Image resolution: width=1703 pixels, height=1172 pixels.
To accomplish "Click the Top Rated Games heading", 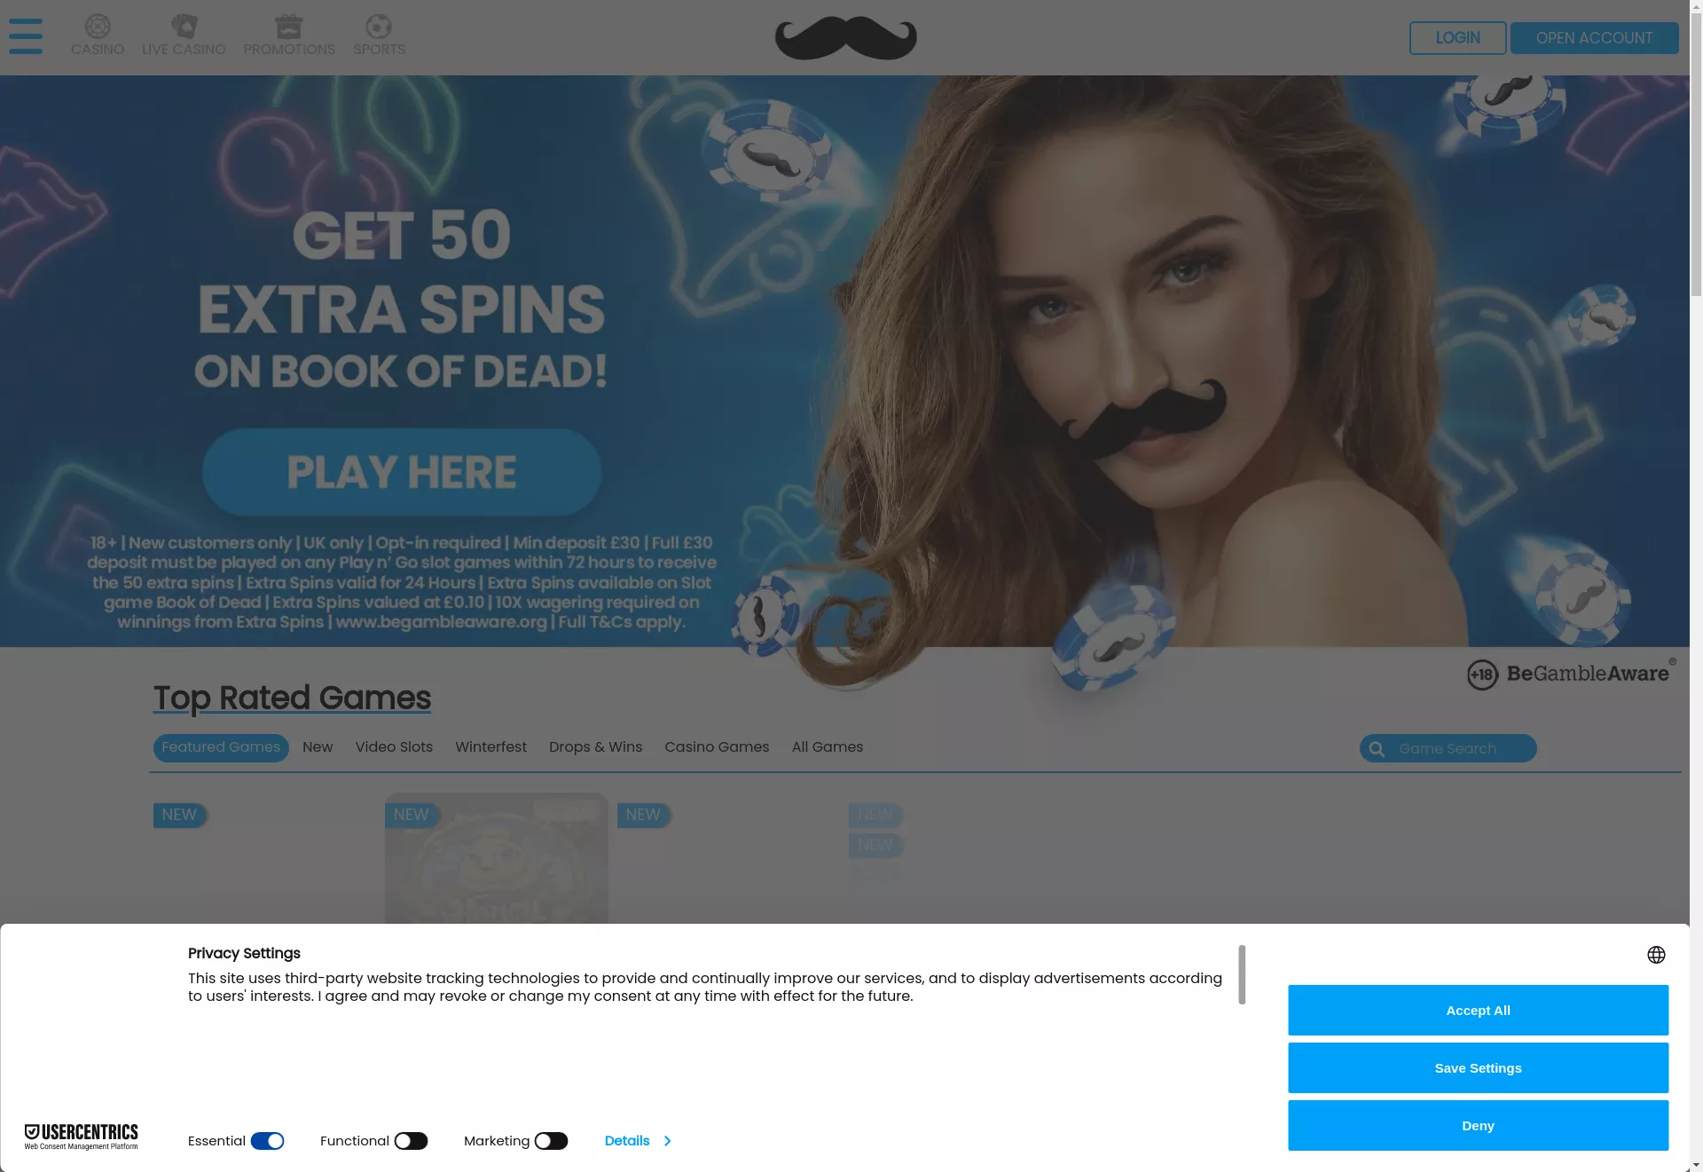I will [x=292, y=699].
